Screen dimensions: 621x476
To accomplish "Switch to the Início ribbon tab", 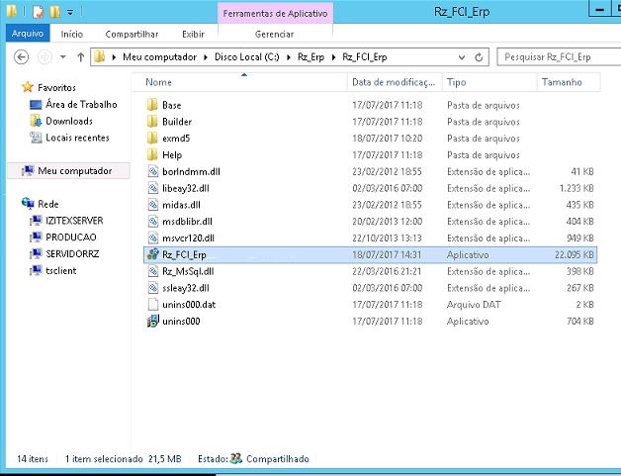I will [71, 34].
